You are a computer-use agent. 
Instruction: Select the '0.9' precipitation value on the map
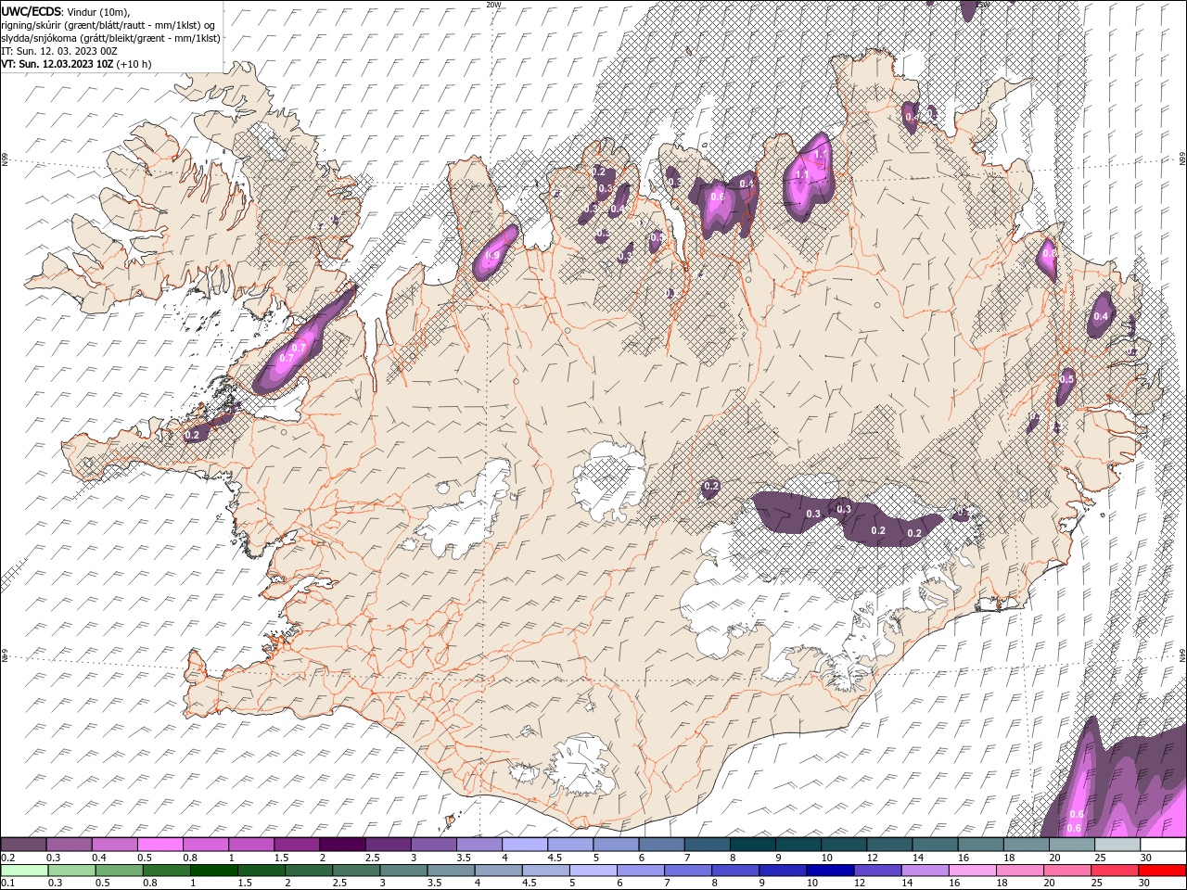coord(492,256)
